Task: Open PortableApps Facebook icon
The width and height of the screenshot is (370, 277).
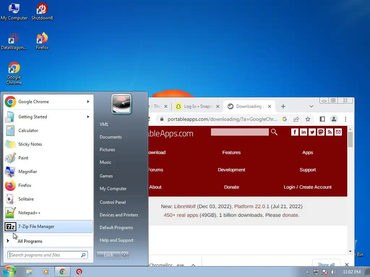Action: (x=295, y=132)
